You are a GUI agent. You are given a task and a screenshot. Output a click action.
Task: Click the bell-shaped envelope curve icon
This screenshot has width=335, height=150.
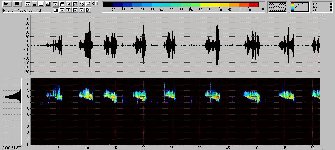[47, 4]
